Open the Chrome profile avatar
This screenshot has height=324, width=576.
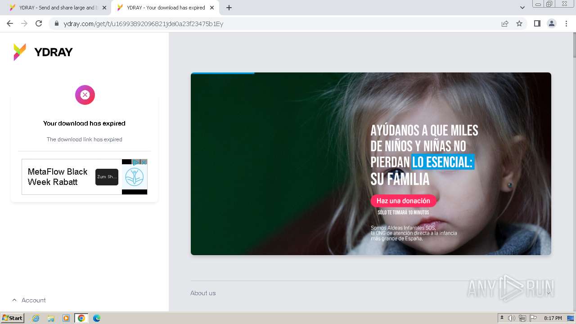coord(551,24)
